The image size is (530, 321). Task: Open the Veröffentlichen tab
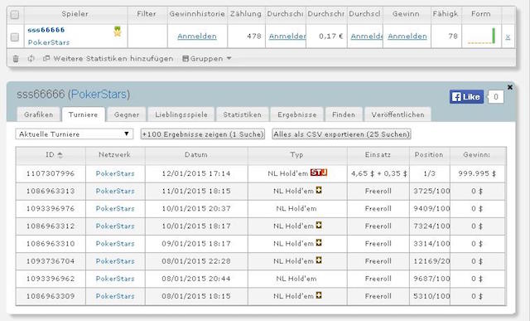[397, 114]
